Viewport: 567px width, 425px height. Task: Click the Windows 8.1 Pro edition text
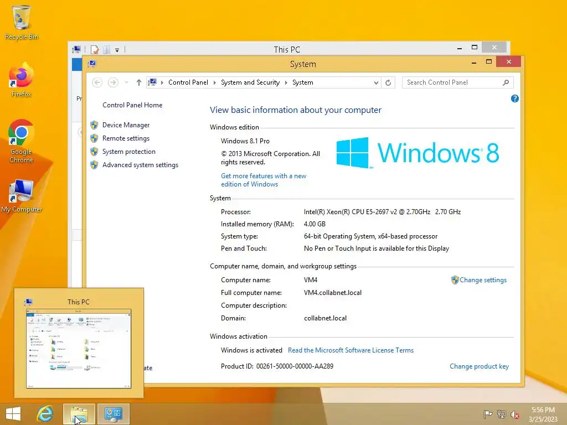pos(245,141)
